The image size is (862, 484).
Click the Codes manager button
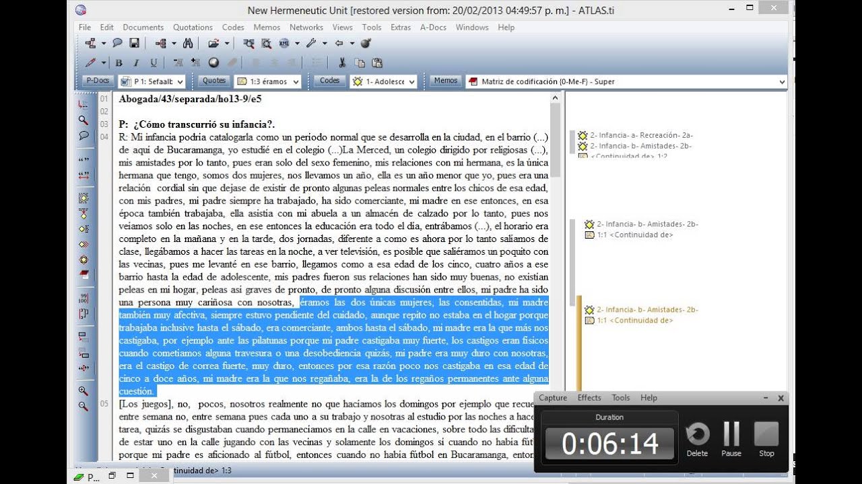click(329, 81)
